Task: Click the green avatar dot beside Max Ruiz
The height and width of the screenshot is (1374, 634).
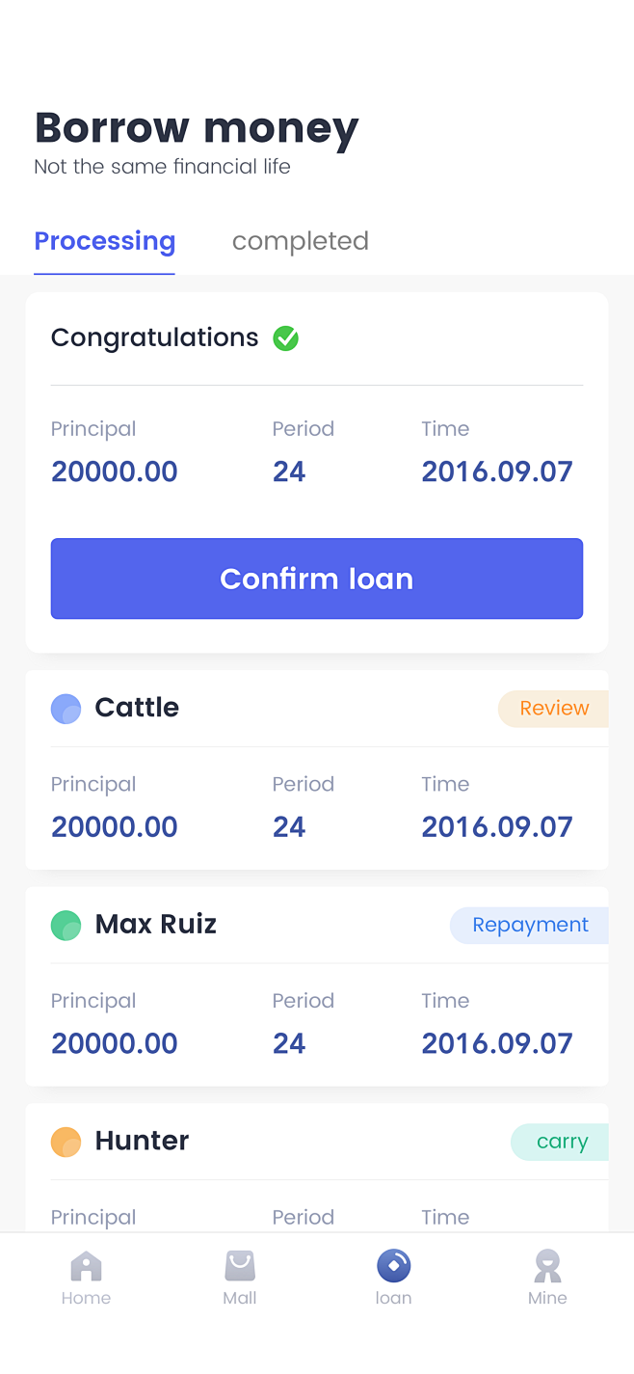Action: coord(66,926)
